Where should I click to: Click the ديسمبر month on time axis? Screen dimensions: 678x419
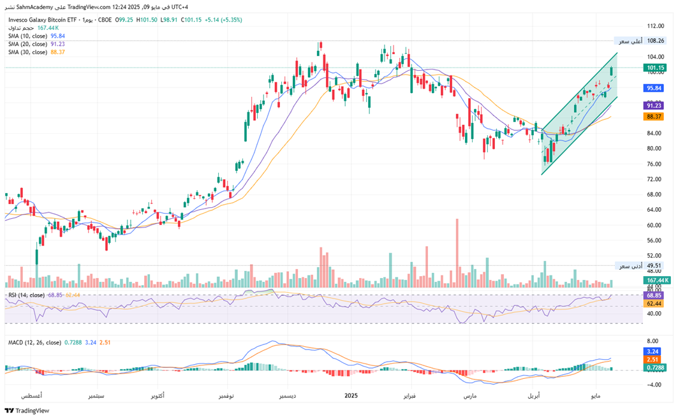(288, 395)
